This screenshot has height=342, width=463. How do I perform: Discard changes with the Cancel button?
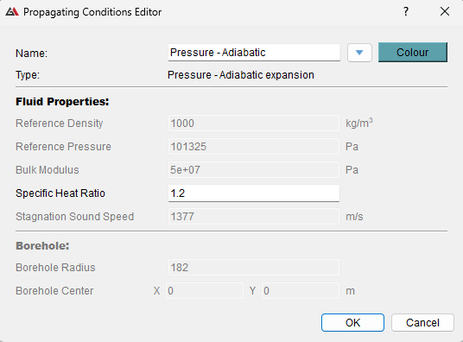coord(422,323)
